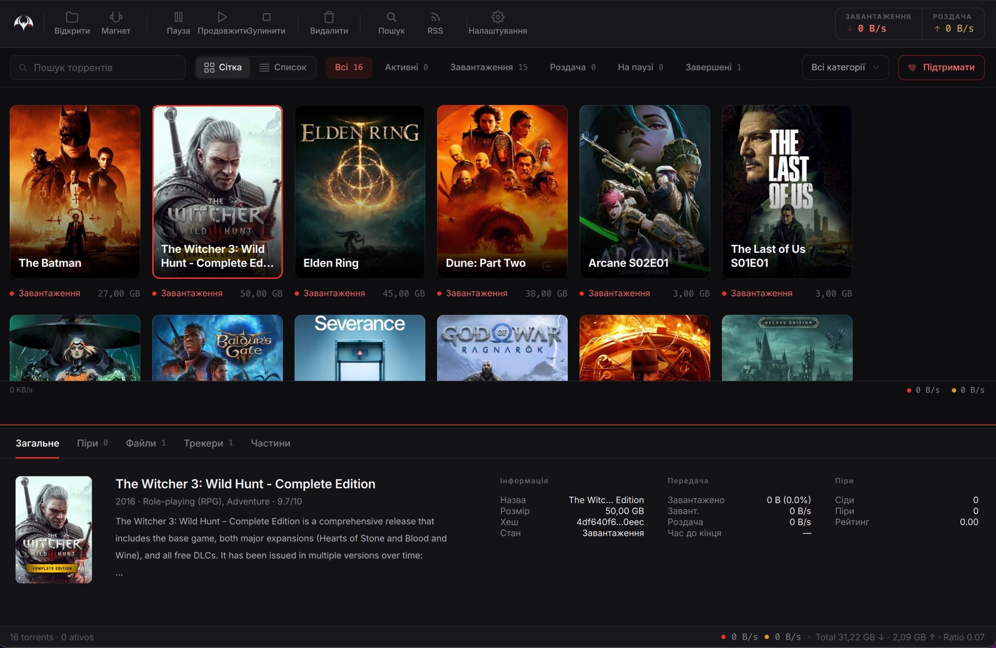Select The Batman poster card
Image resolution: width=996 pixels, height=648 pixels.
coord(75,192)
